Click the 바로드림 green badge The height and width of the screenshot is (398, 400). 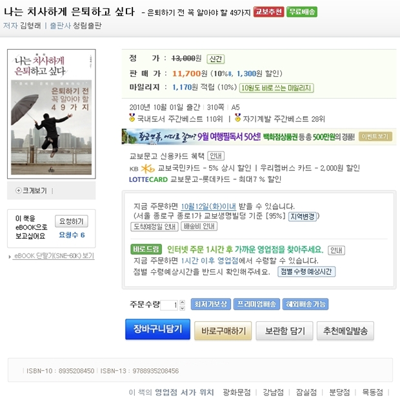click(x=146, y=249)
